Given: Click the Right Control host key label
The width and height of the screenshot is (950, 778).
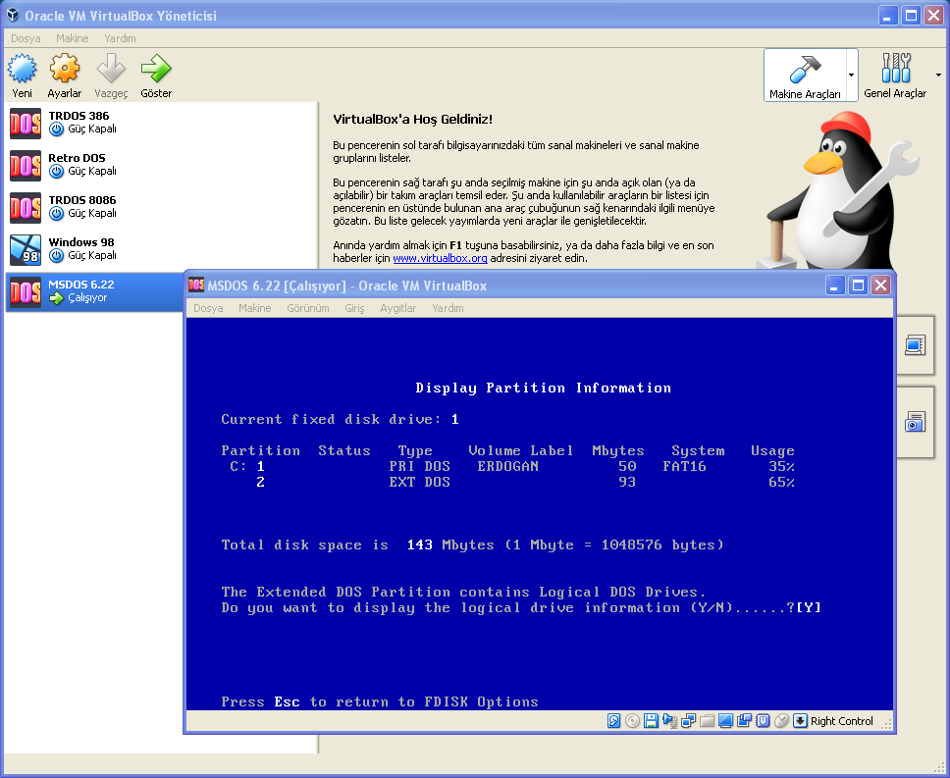Looking at the screenshot, I should tap(841, 721).
